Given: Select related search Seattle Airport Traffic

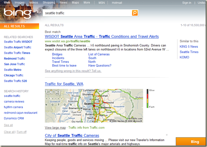Looking at the screenshot, I should tap(18, 47).
